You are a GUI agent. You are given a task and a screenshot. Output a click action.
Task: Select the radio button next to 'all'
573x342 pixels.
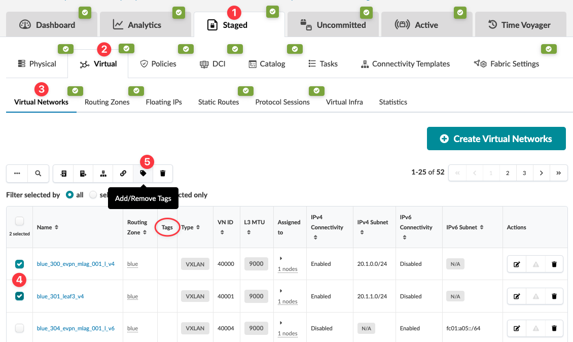coord(93,194)
